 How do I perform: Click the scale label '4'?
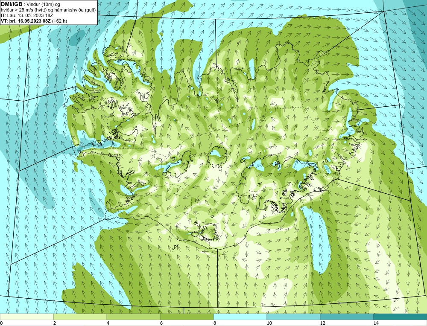(x=108, y=323)
